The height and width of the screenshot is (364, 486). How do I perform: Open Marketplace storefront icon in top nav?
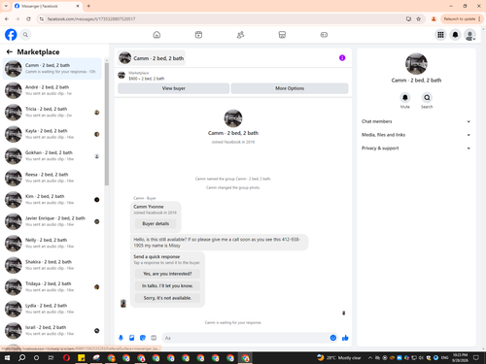pyautogui.click(x=282, y=35)
